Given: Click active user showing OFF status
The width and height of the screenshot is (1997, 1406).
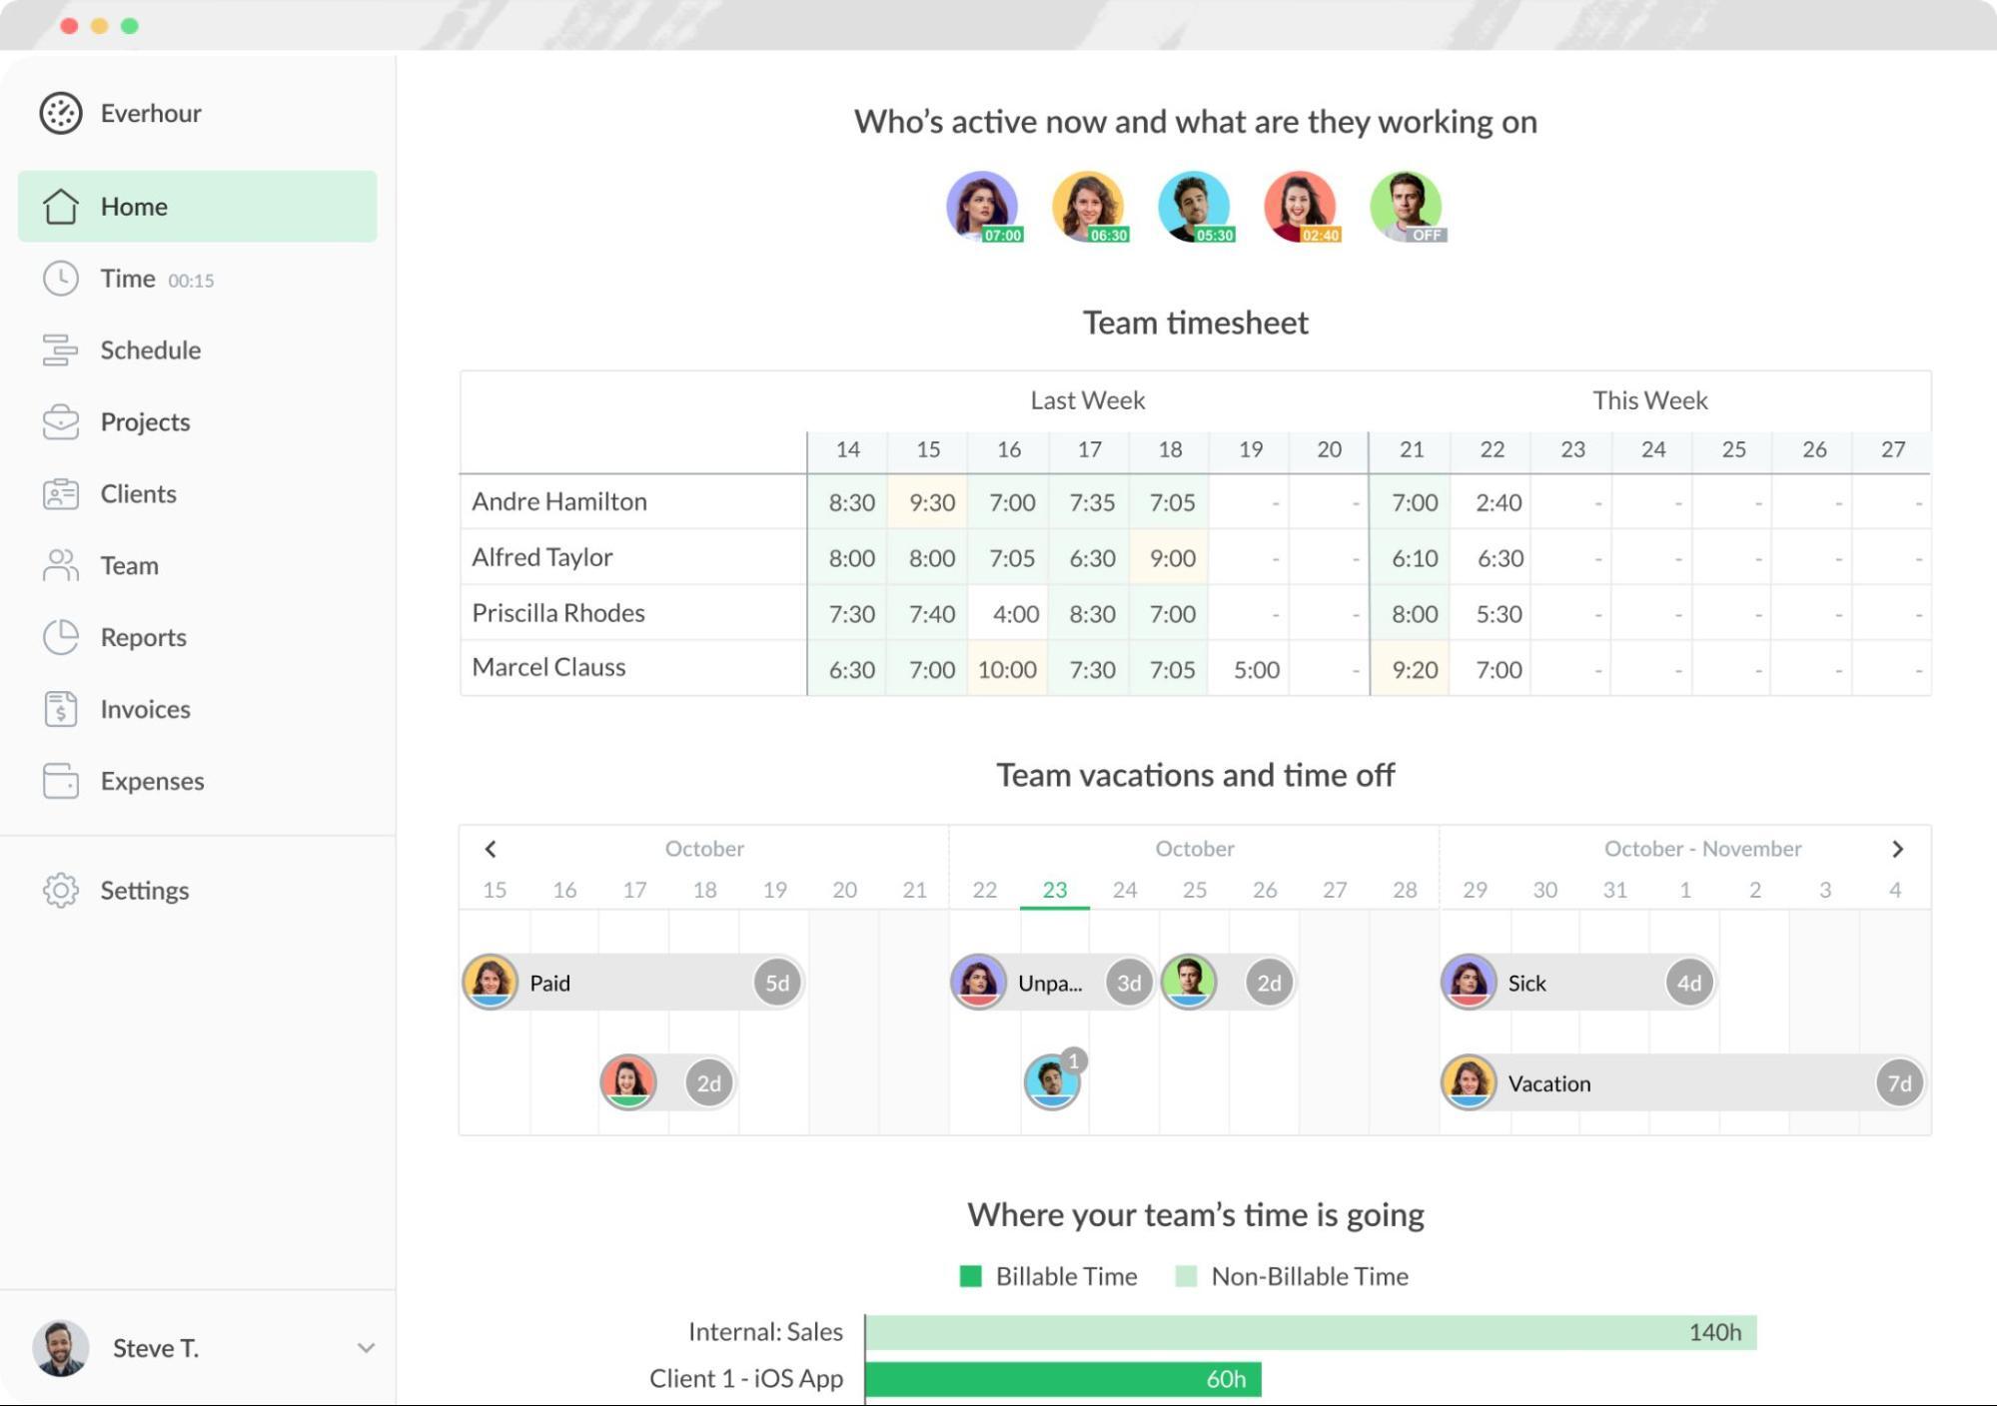Looking at the screenshot, I should click(1402, 207).
